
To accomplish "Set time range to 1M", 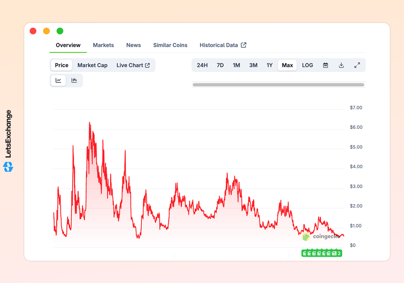I will click(x=236, y=65).
